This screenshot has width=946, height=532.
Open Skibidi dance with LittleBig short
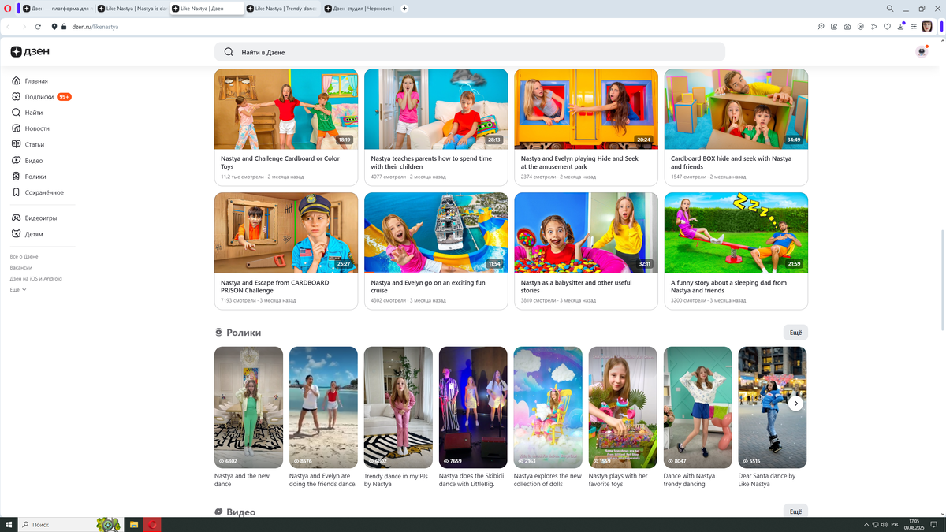[473, 407]
